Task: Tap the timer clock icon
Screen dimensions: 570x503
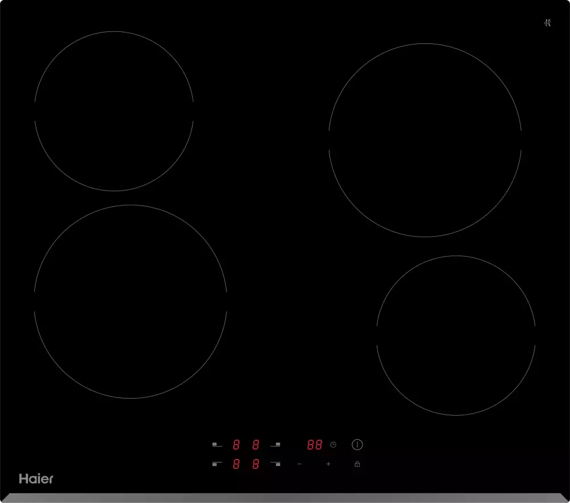Action: click(x=333, y=444)
